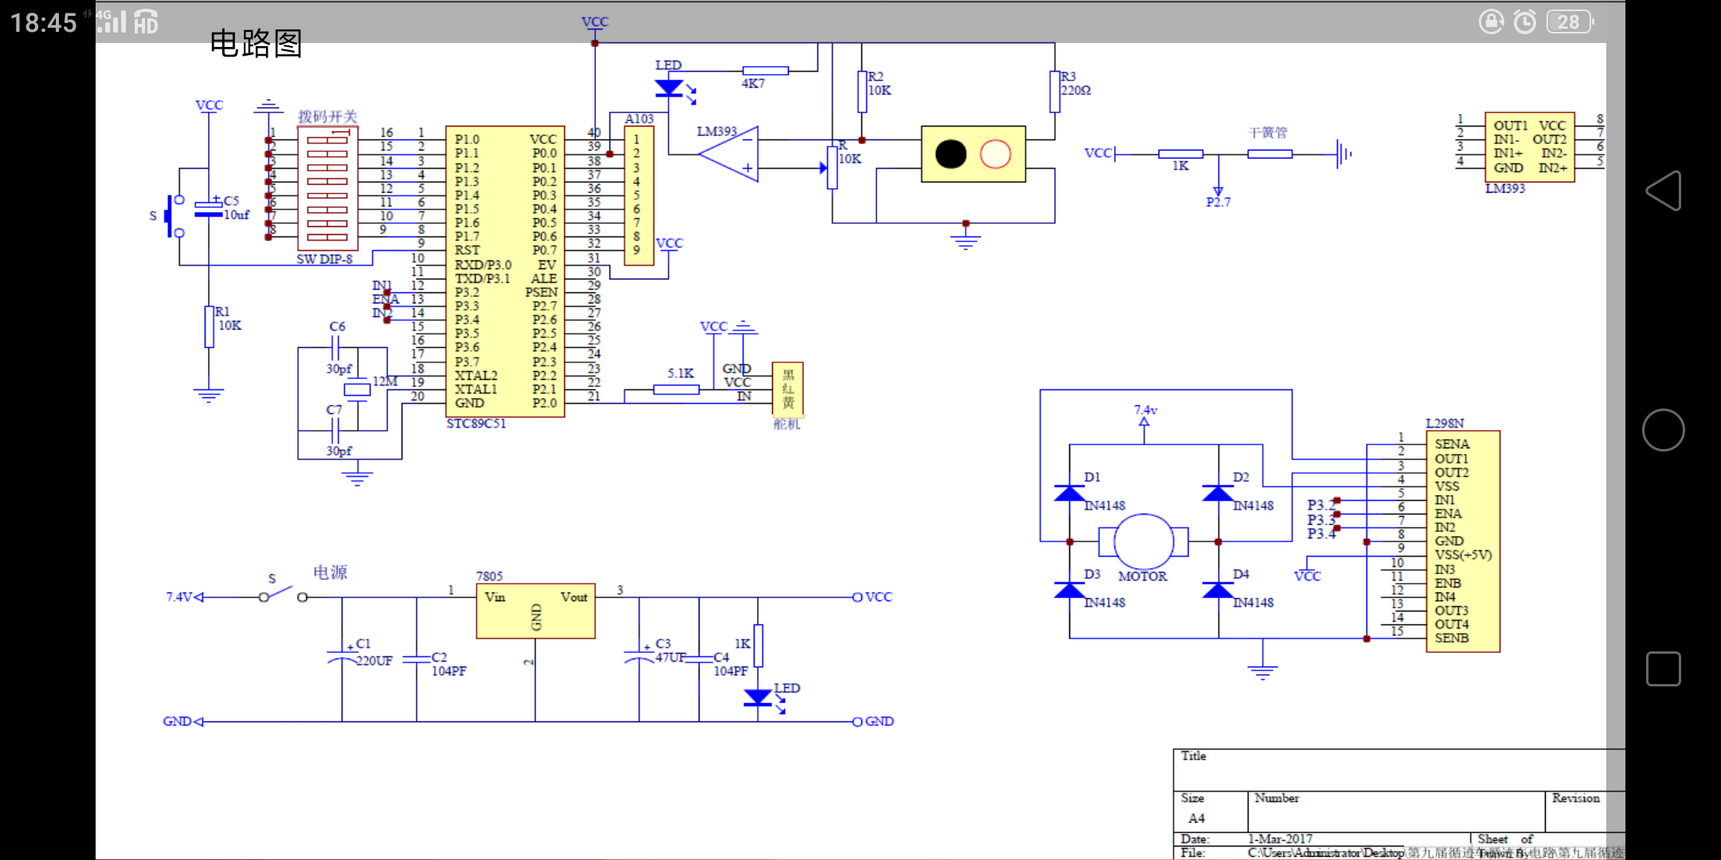
Task: Click the 拨码开关 label above DIP switch
Action: tap(327, 116)
